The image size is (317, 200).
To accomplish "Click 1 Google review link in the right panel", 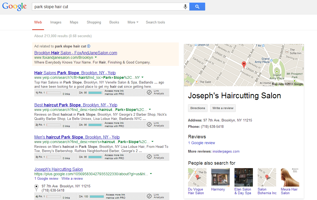I will pyautogui.click(x=201, y=143).
